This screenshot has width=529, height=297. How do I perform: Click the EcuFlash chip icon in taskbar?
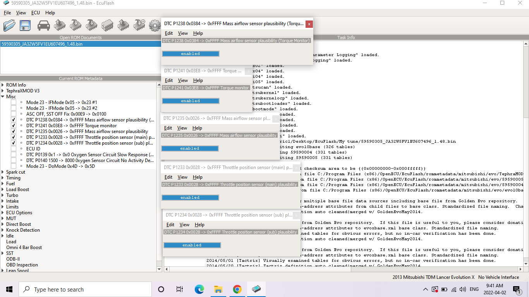click(256, 289)
